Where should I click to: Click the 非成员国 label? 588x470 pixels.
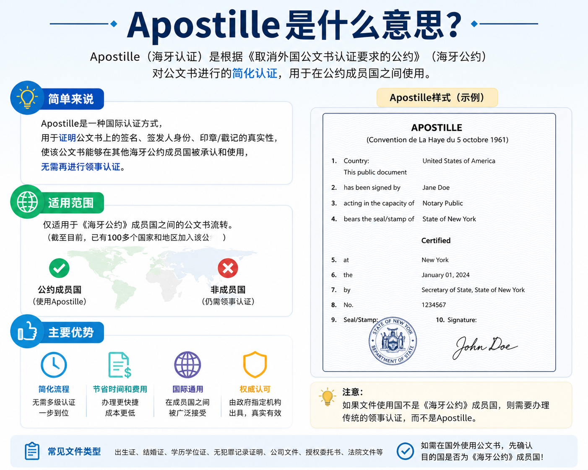coord(228,290)
